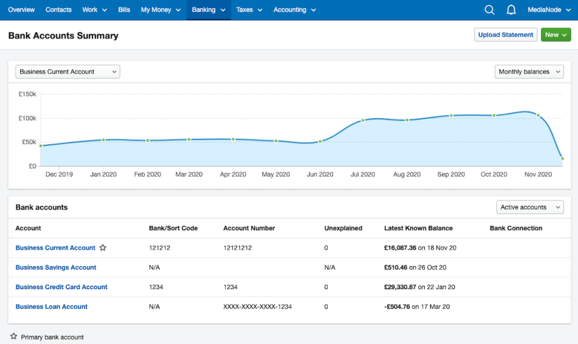The image size is (578, 344).
Task: Open the Business Current Account selector
Action: pos(67,71)
